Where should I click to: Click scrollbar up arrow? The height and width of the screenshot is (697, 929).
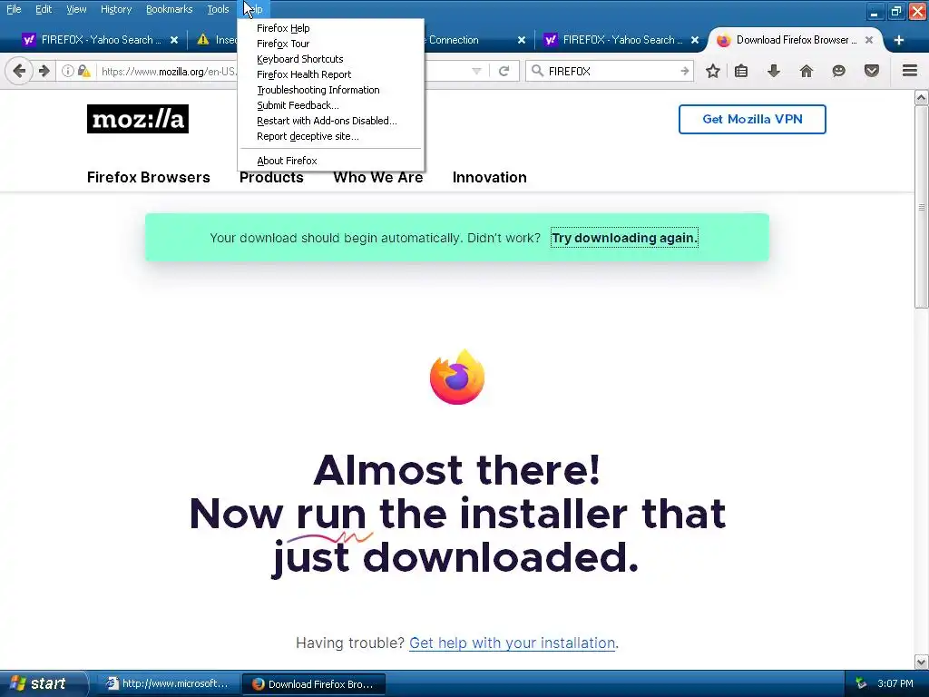[x=921, y=98]
